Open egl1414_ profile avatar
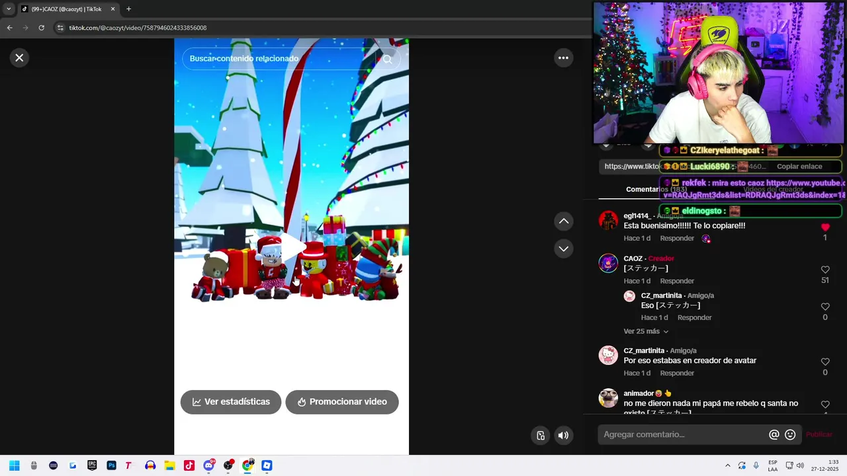 tap(608, 221)
